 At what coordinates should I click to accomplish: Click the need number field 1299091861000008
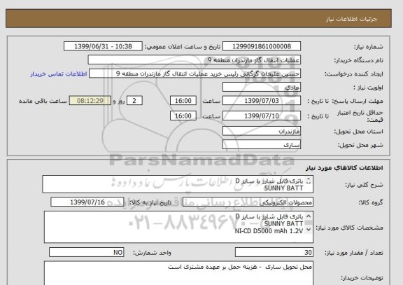262,46
